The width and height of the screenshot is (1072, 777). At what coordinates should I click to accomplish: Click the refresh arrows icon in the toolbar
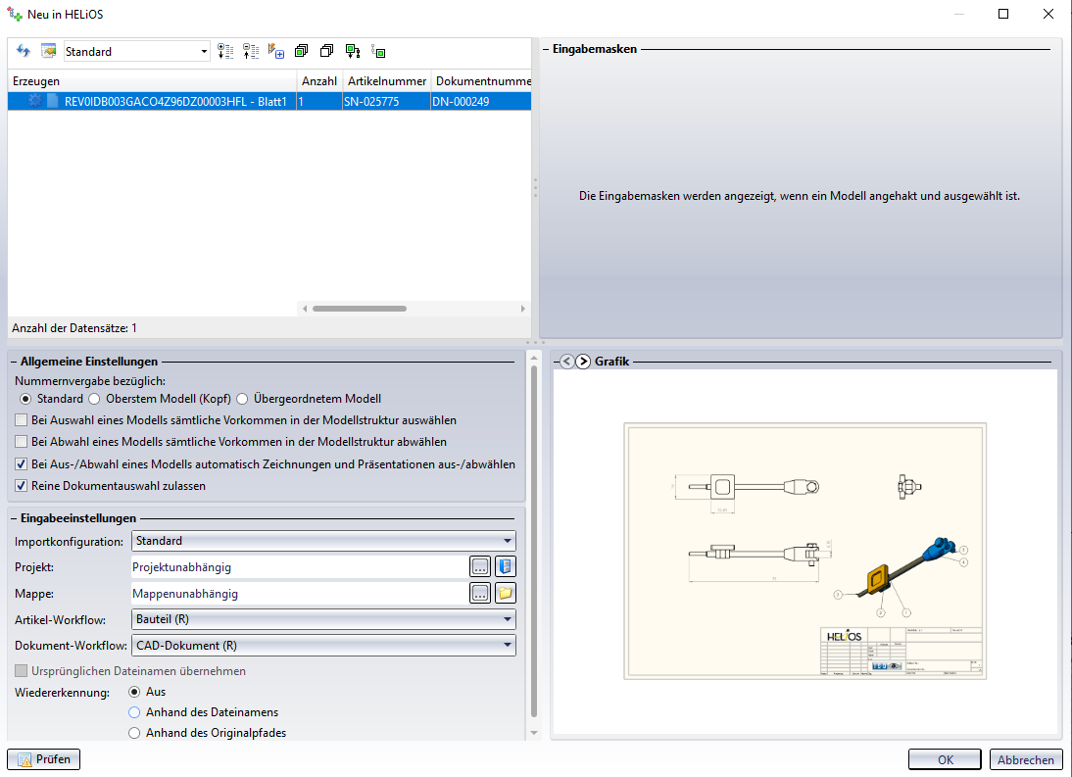click(24, 51)
